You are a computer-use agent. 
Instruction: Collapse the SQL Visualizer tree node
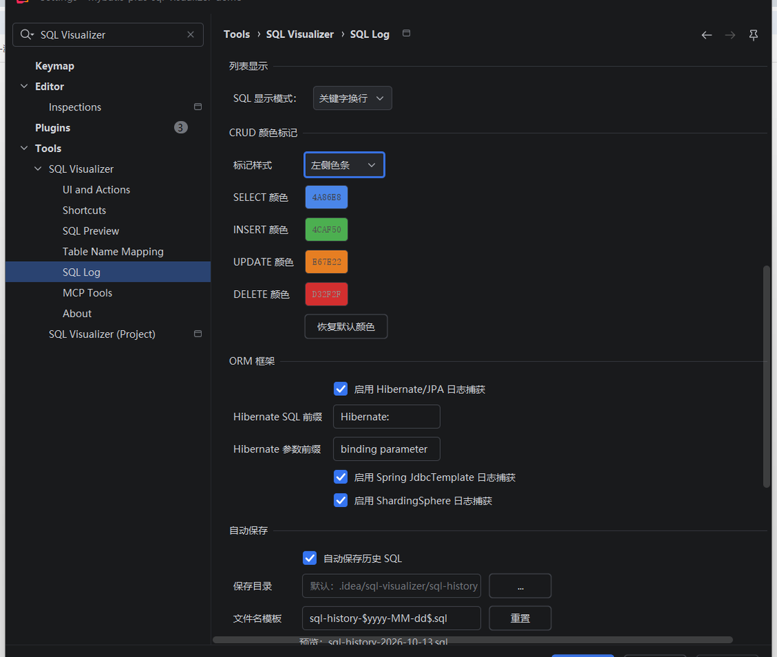38,169
